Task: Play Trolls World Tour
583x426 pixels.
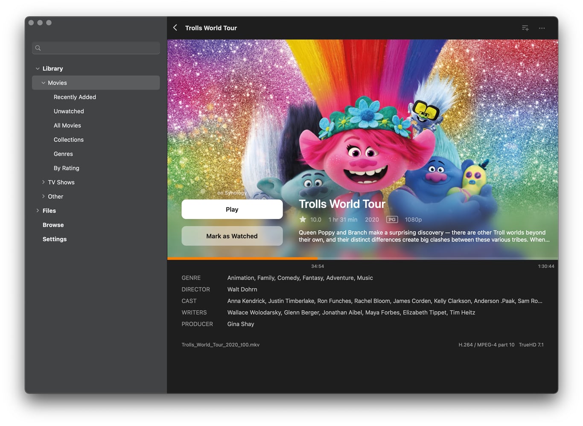Action: [x=232, y=209]
